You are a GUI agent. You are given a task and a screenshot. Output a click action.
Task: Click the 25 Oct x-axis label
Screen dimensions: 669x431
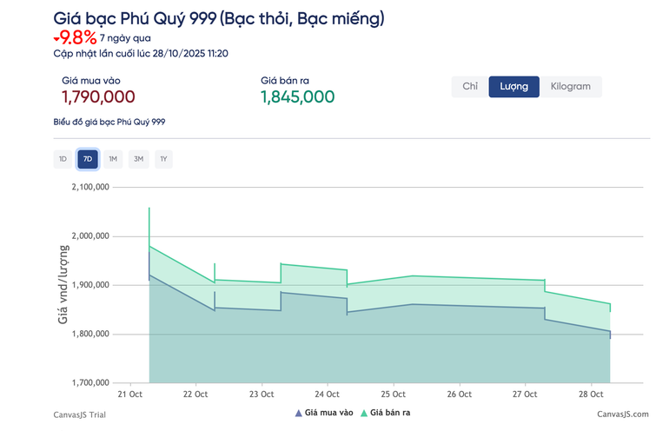(x=394, y=394)
